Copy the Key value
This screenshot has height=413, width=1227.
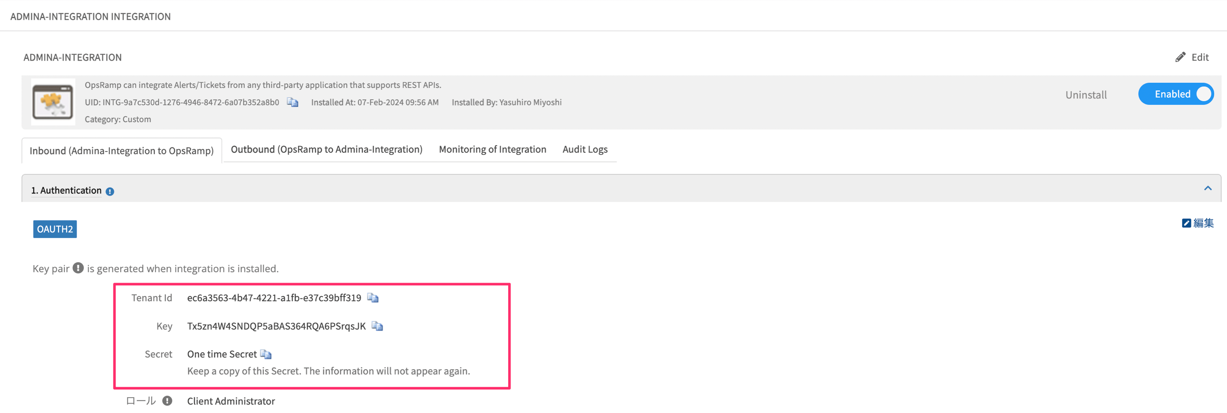(x=377, y=326)
